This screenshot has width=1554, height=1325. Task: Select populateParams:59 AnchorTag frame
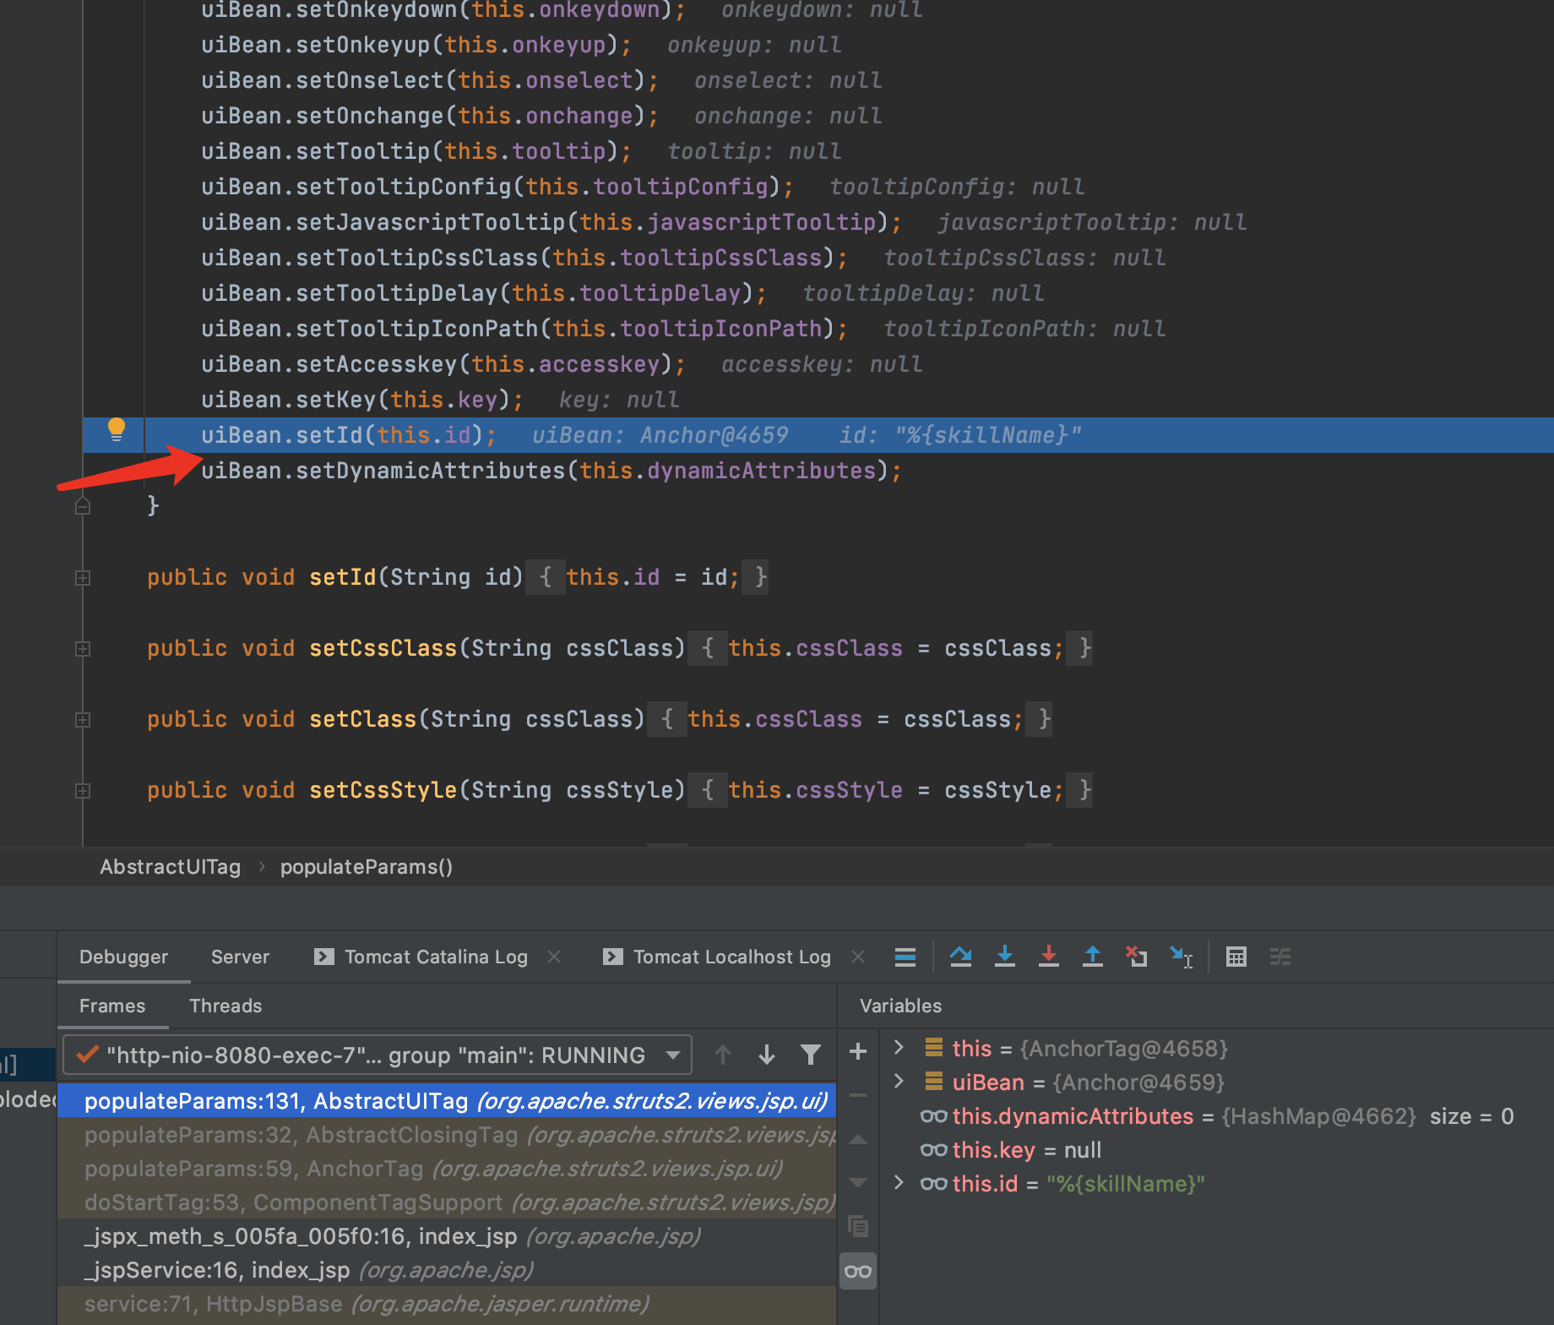pos(447,1169)
